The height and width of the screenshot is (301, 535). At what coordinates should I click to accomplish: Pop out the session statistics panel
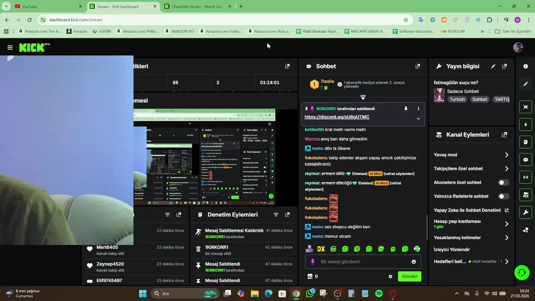pos(287,66)
